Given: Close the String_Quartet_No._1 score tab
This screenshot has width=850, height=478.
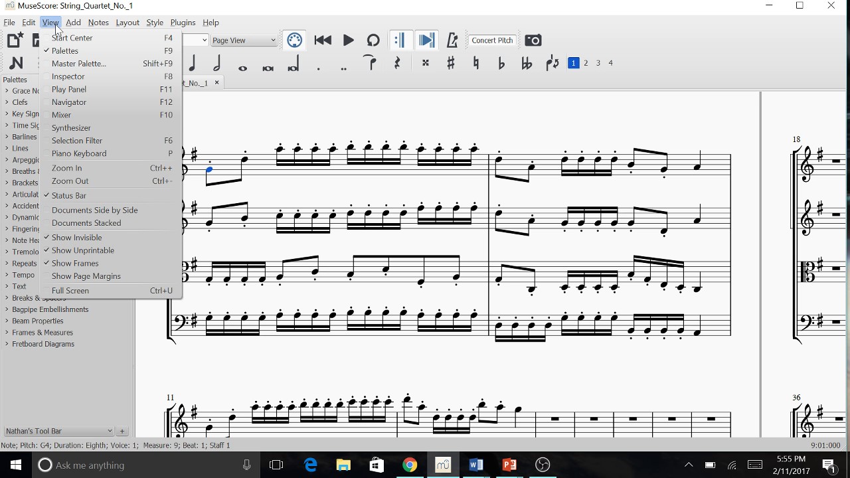Looking at the screenshot, I should (216, 83).
